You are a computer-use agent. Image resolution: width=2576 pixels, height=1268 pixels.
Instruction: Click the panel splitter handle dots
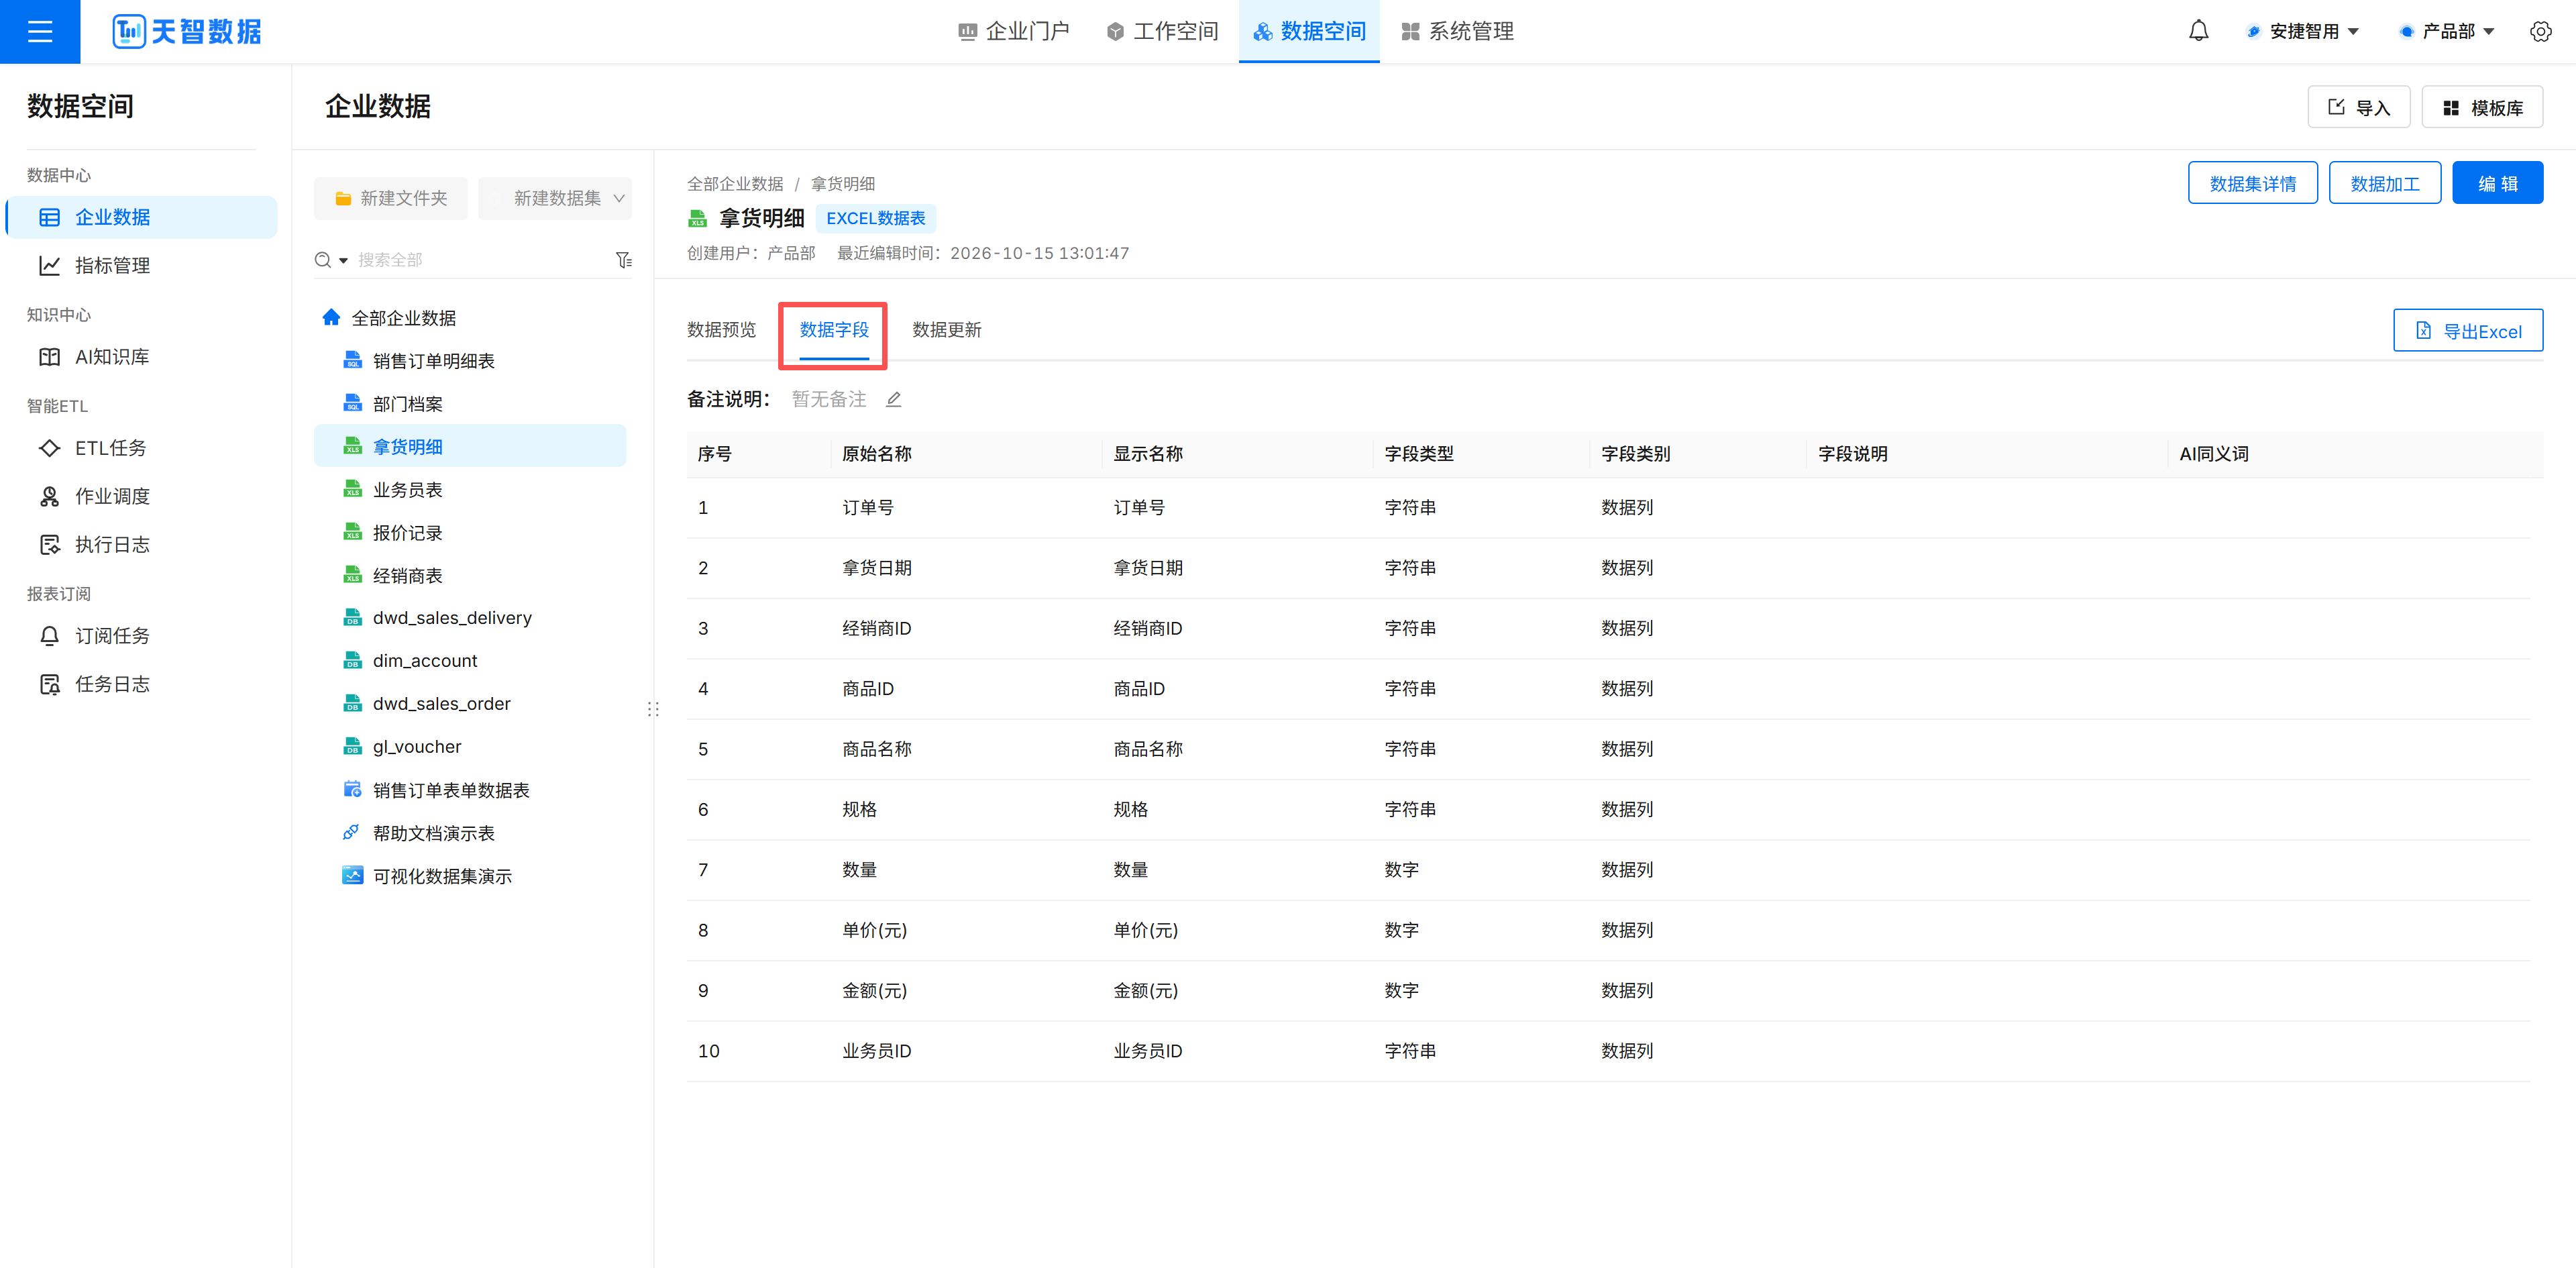pos(653,709)
